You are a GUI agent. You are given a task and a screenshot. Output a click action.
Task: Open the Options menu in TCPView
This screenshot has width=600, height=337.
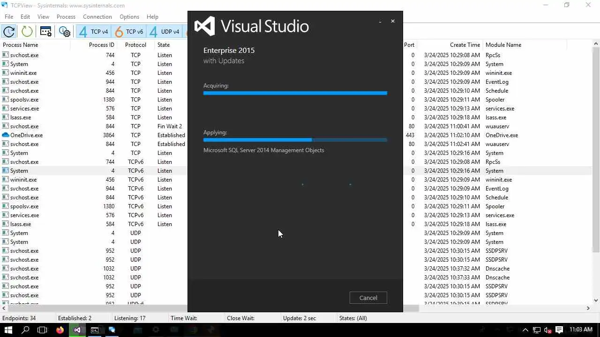129,16
